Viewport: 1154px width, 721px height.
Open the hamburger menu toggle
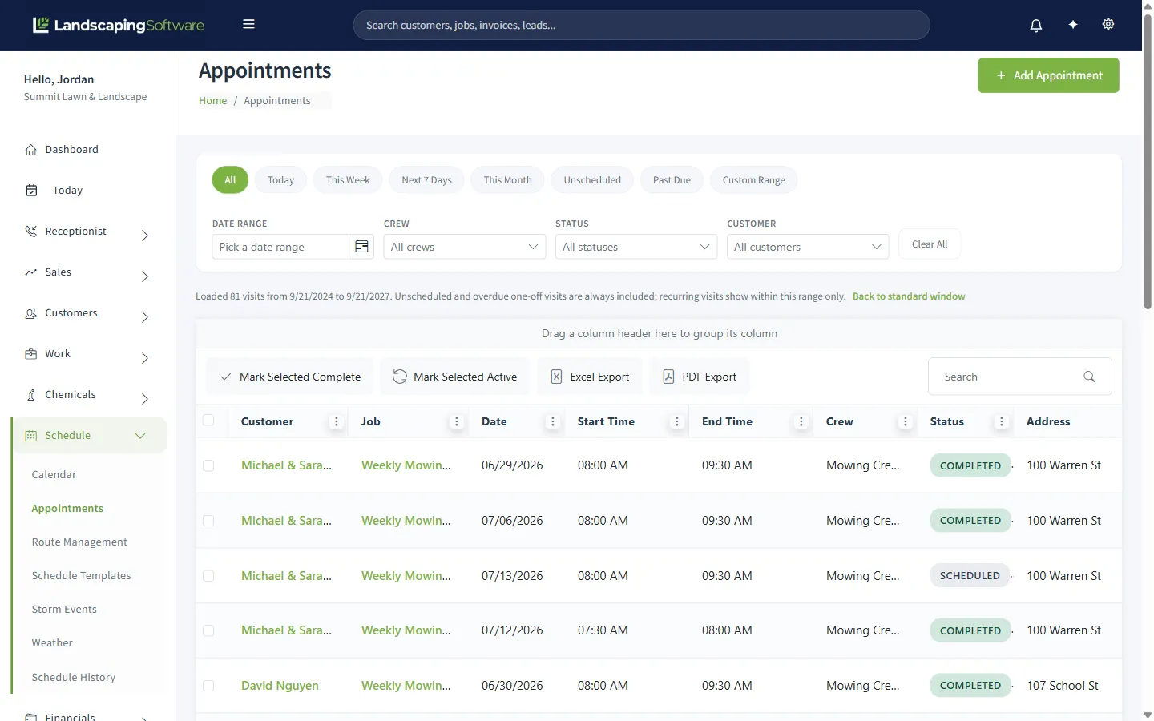click(248, 24)
